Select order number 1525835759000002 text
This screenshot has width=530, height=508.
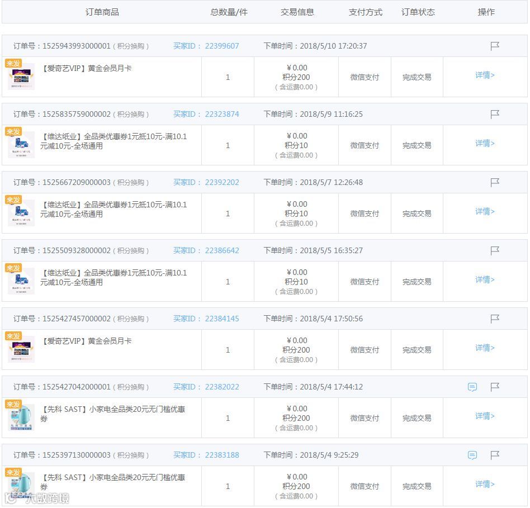[x=77, y=114]
